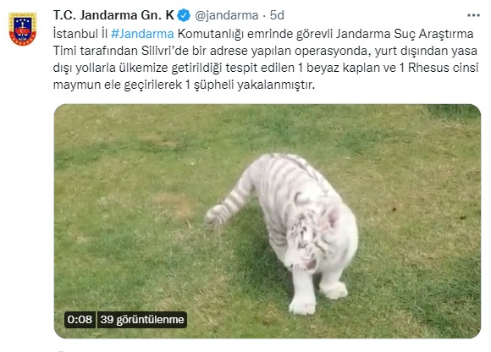
Task: Click the 'Rhesus cinsi' text in tweet
Action: (443, 68)
